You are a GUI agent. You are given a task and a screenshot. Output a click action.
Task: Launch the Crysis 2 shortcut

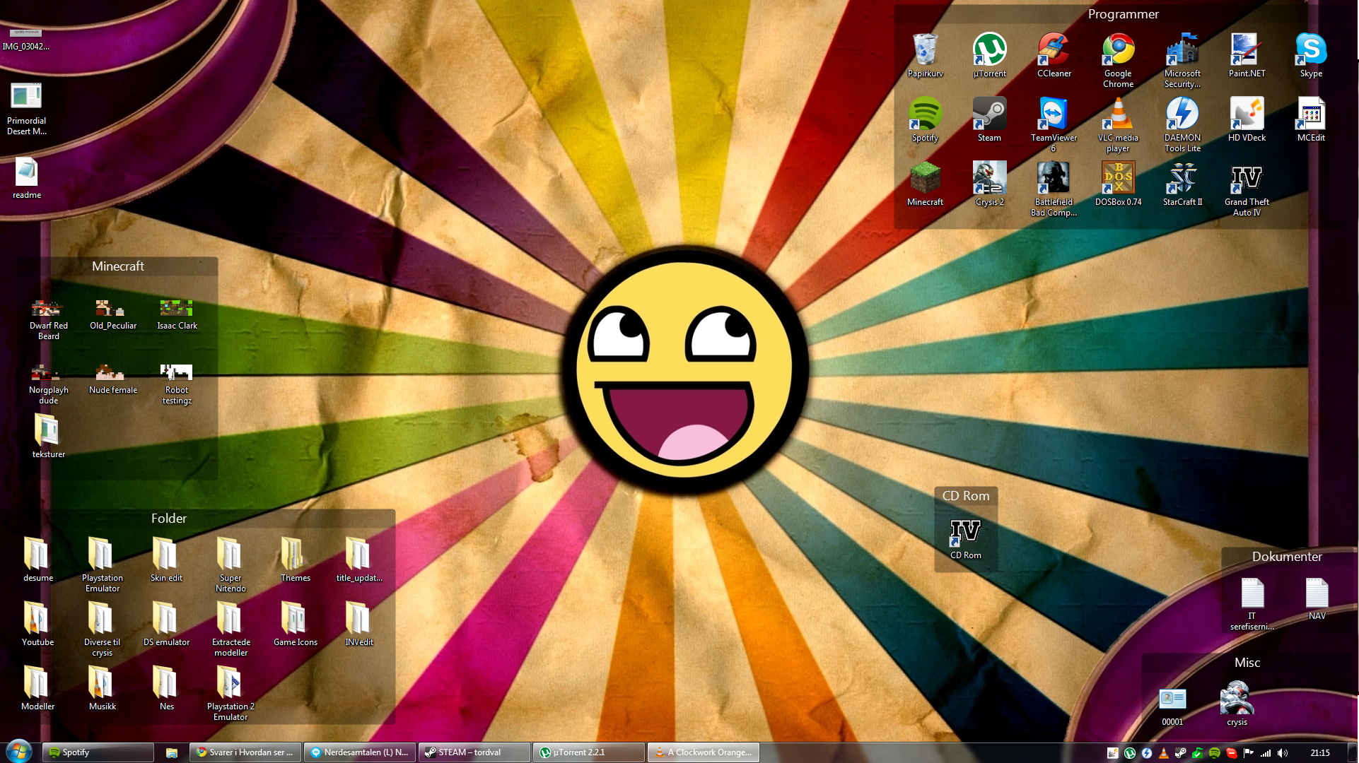tap(989, 184)
